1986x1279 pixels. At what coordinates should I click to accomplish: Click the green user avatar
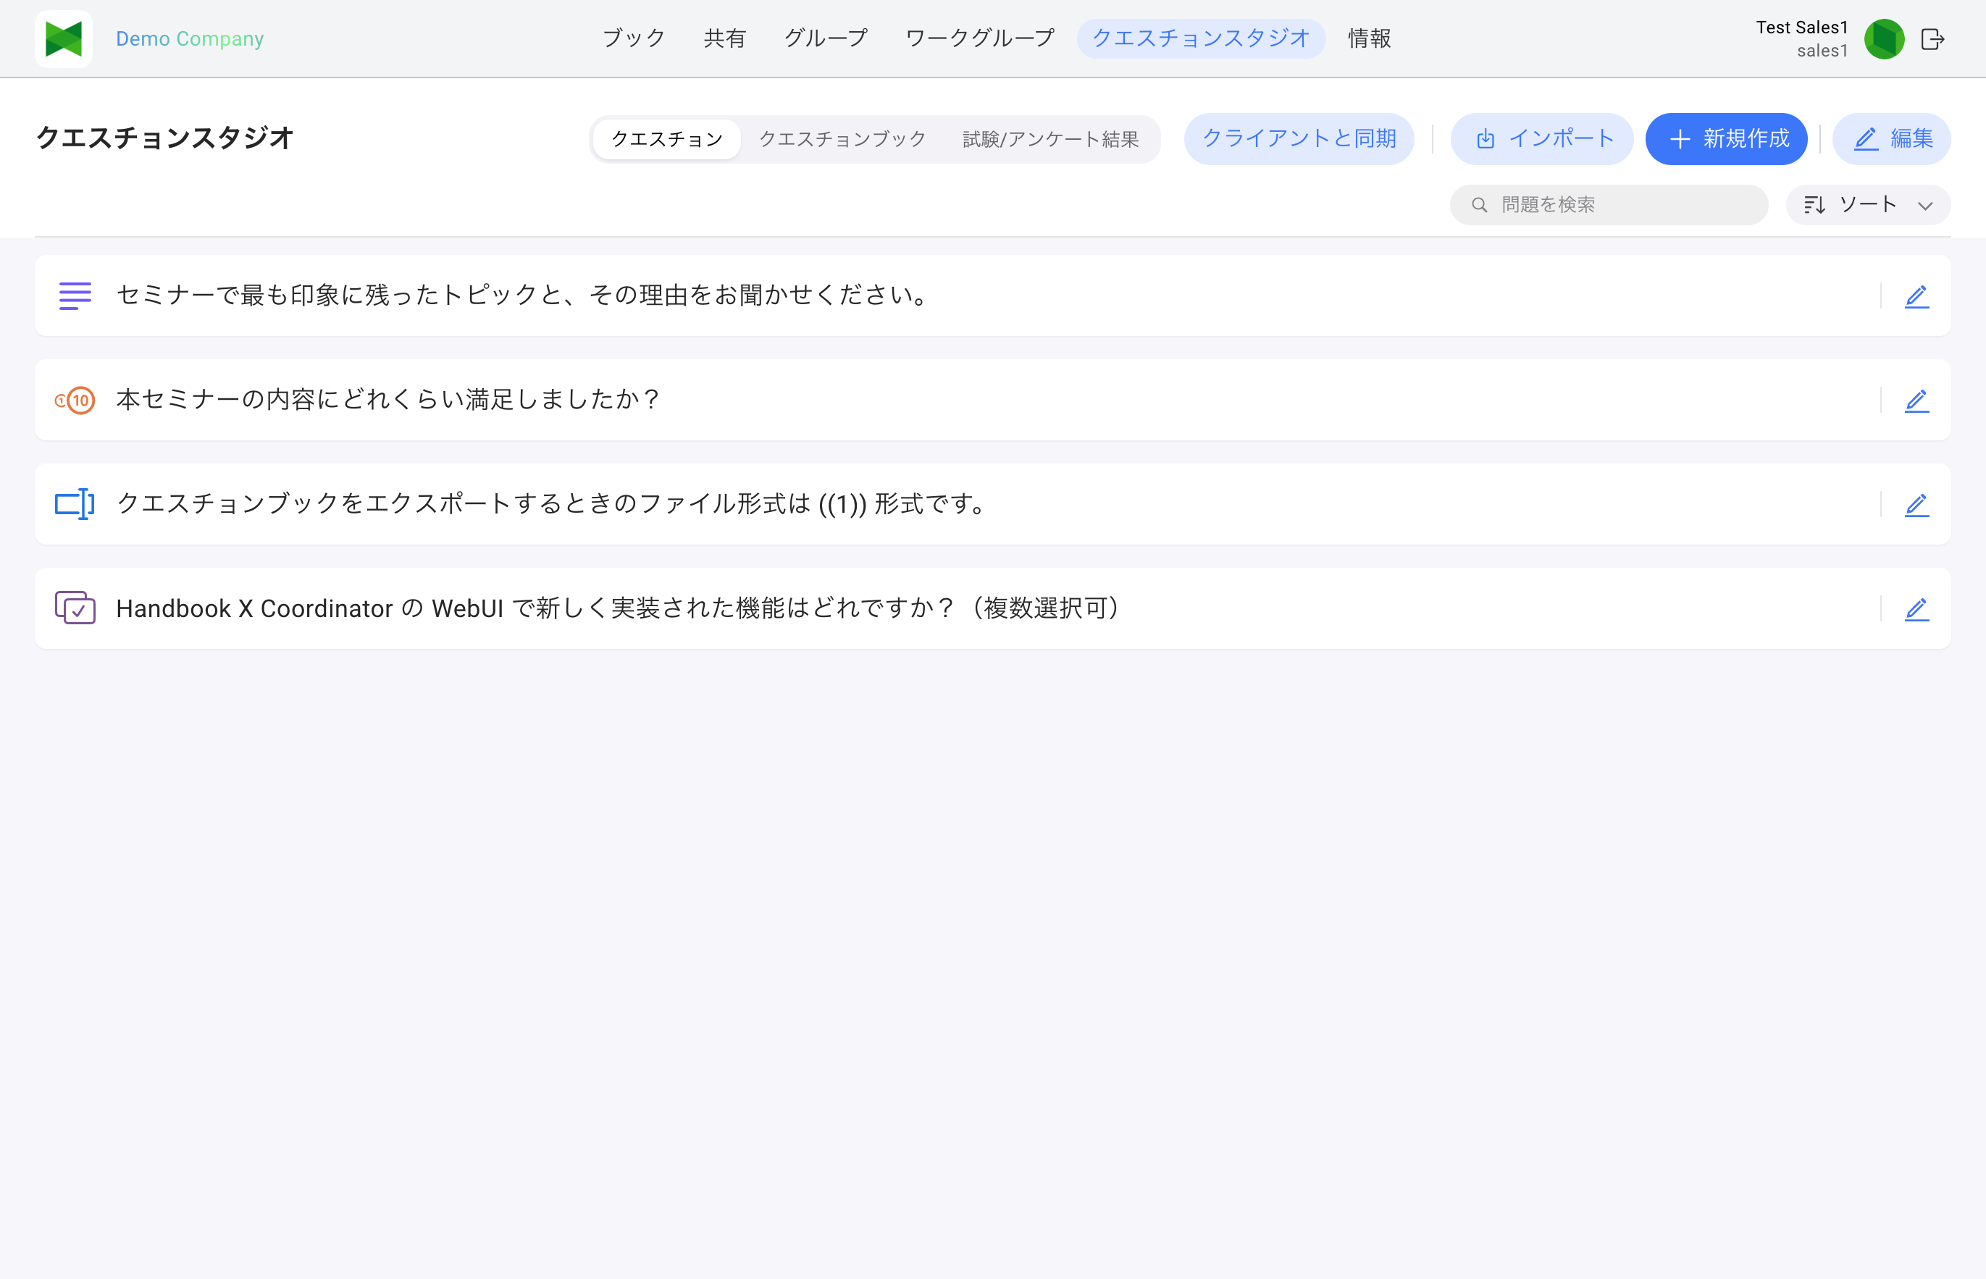coord(1884,39)
